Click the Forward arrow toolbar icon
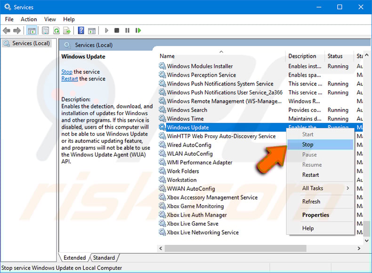372x273 pixels. click(x=17, y=31)
